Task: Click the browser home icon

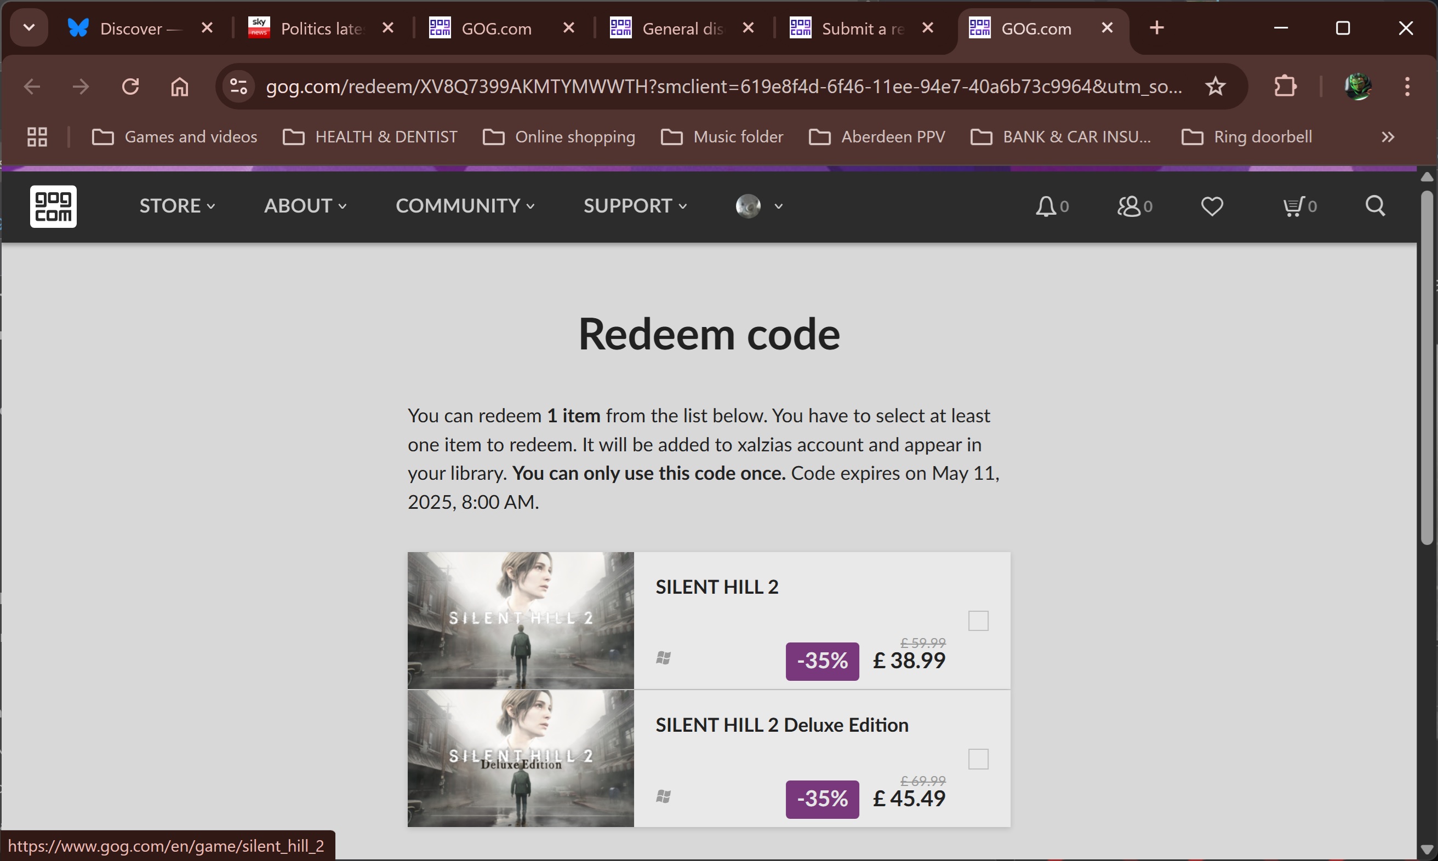Action: tap(179, 87)
